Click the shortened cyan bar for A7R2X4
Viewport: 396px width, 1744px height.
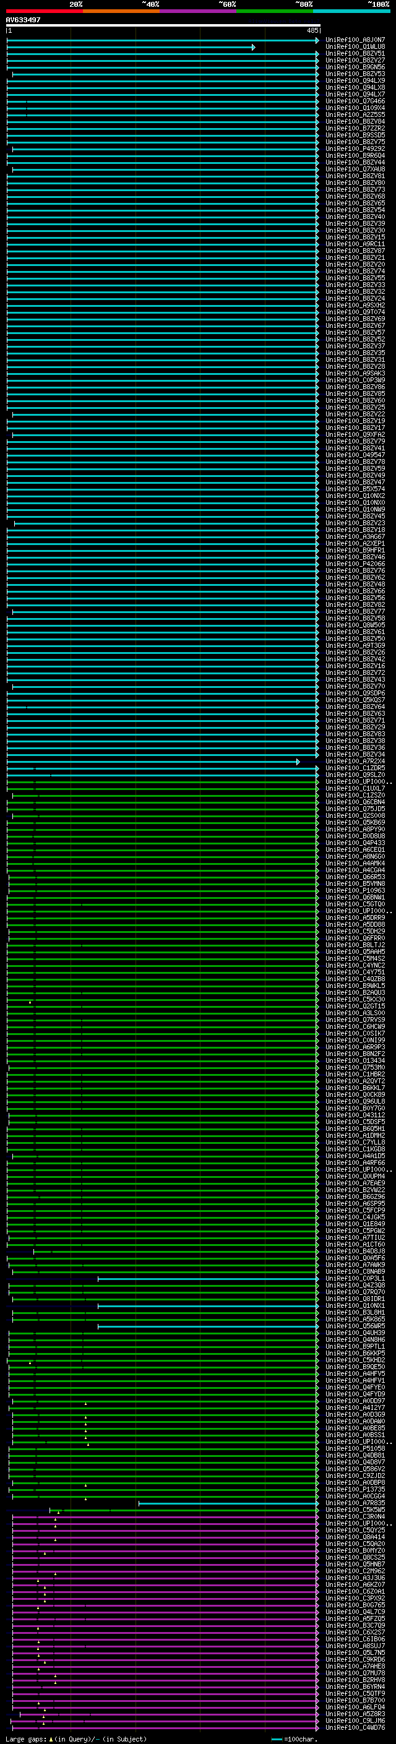153,762
